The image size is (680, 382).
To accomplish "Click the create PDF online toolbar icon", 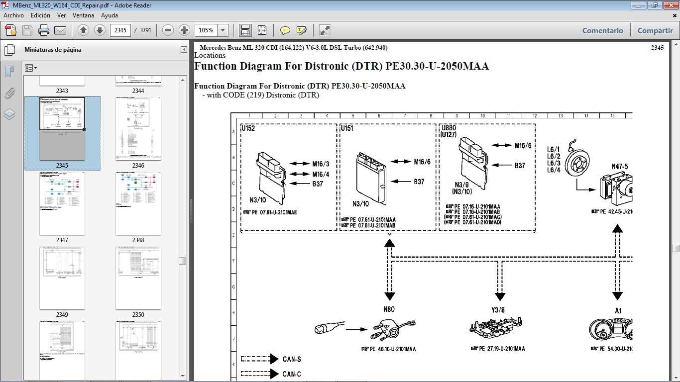I will pyautogui.click(x=10, y=30).
